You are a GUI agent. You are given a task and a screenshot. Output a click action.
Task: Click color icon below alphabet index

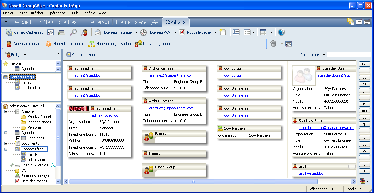[x=362, y=181]
